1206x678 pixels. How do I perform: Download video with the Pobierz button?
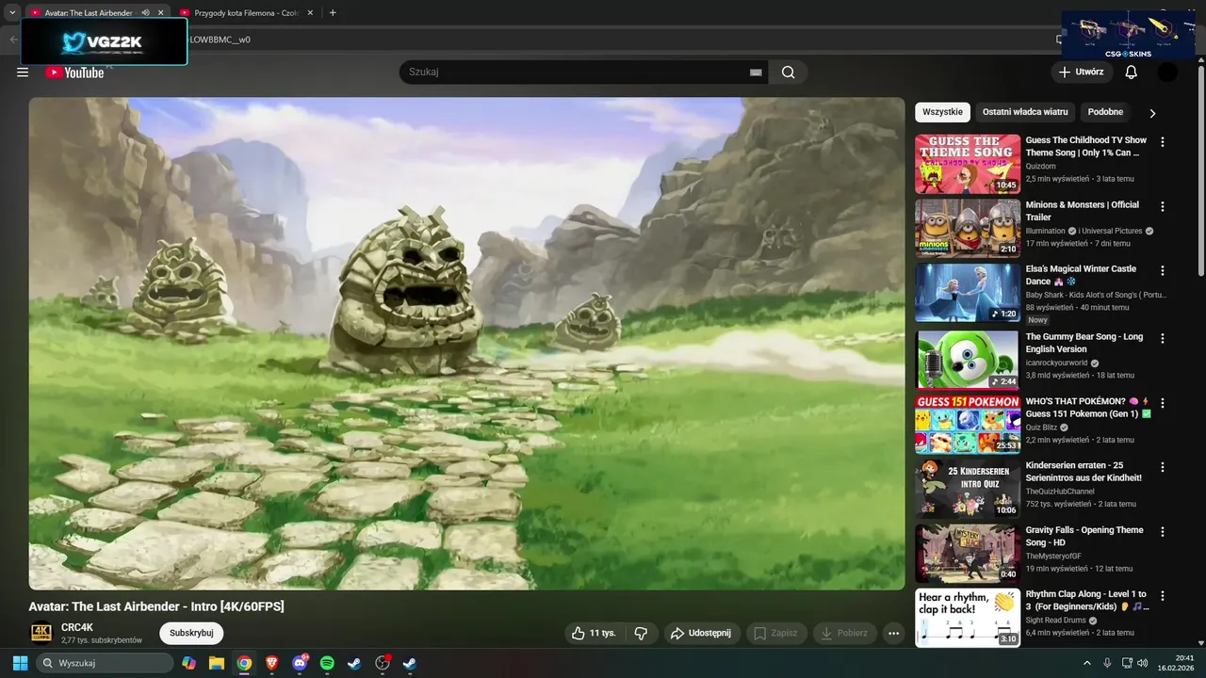pos(844,634)
